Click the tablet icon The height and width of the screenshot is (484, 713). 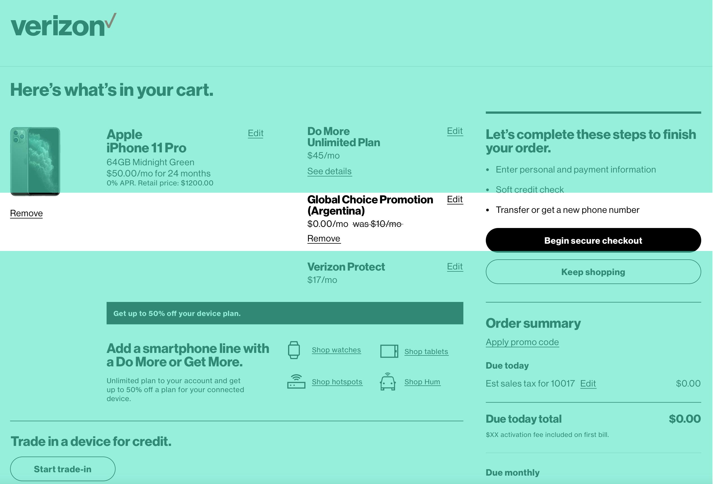pyautogui.click(x=389, y=351)
